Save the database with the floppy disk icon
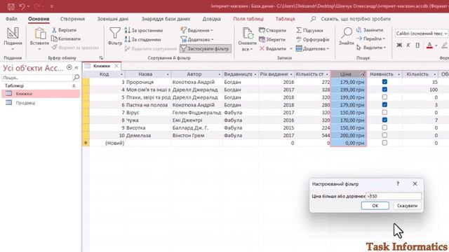The height and width of the screenshot is (252, 449). [x=11, y=6]
